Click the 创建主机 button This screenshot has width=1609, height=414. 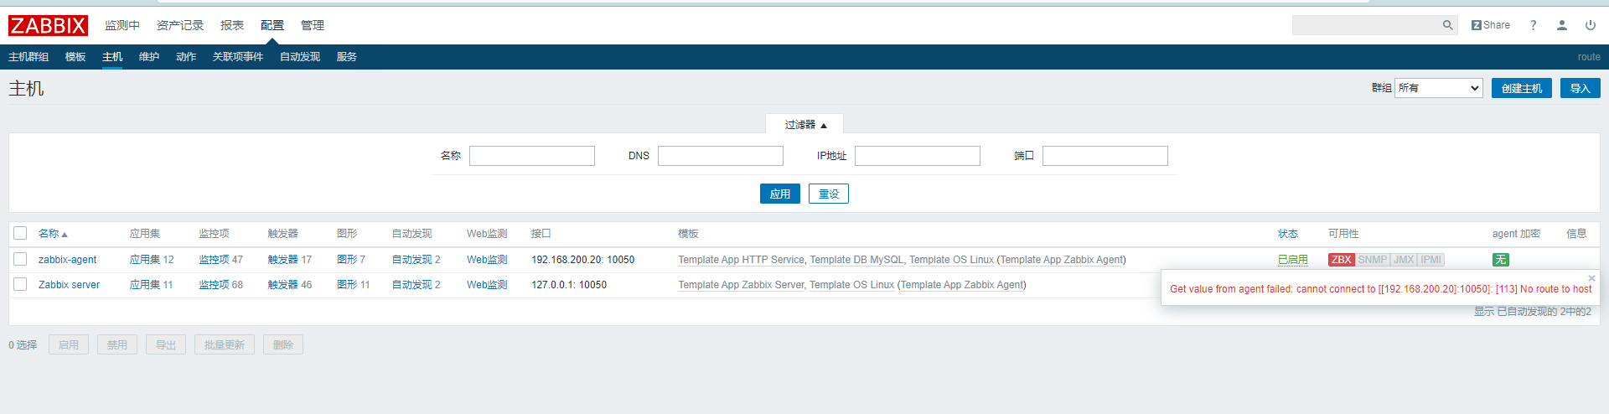tap(1522, 88)
